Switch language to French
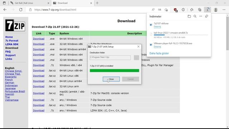229x129 pixels. click(9, 80)
